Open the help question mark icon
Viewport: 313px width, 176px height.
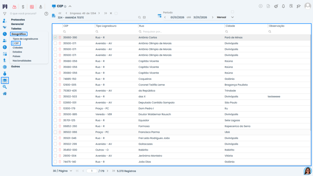pyautogui.click(x=46, y=14)
